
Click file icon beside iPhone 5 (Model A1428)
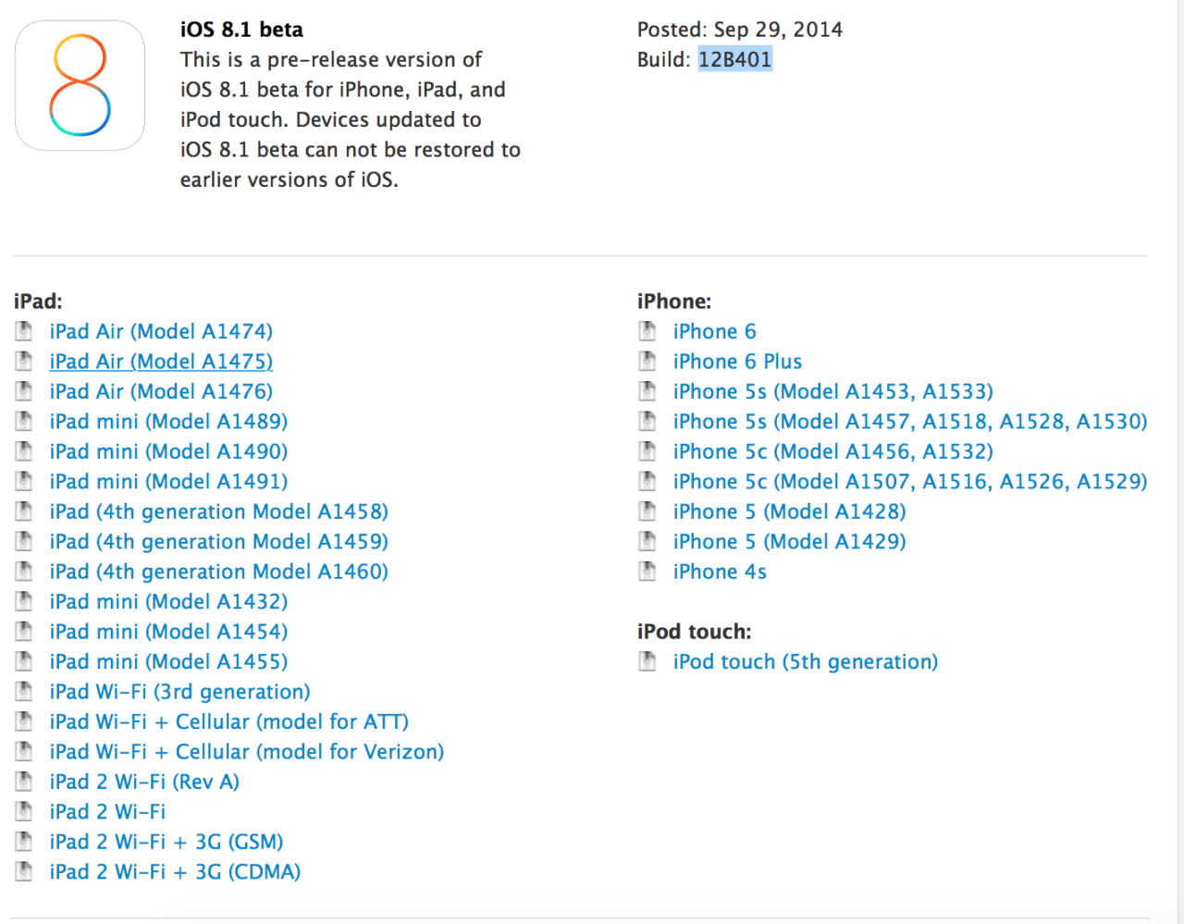[x=647, y=511]
